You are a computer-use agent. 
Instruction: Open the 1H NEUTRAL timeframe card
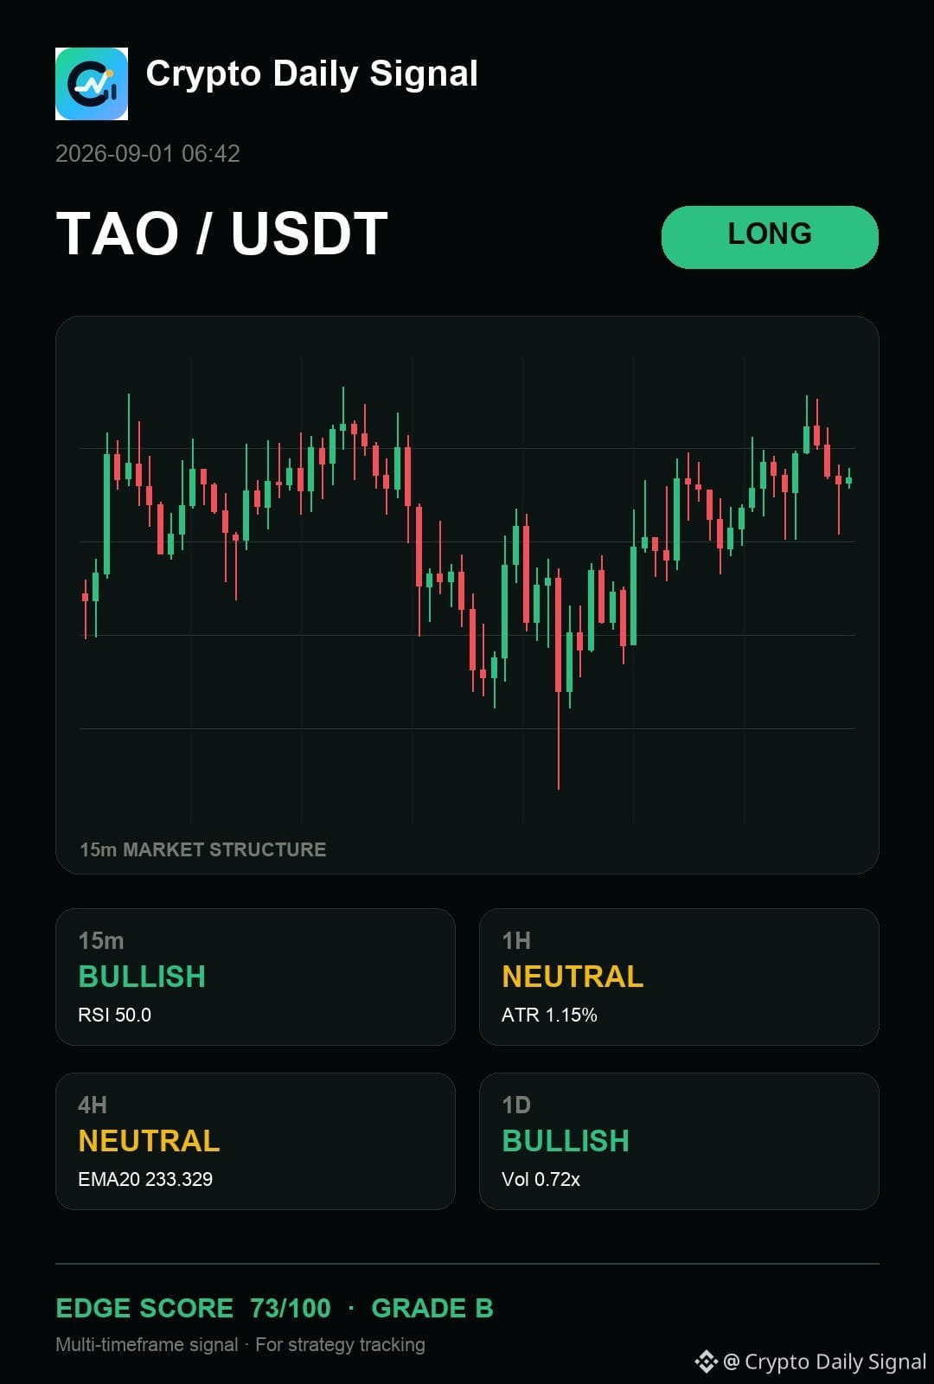tap(679, 977)
